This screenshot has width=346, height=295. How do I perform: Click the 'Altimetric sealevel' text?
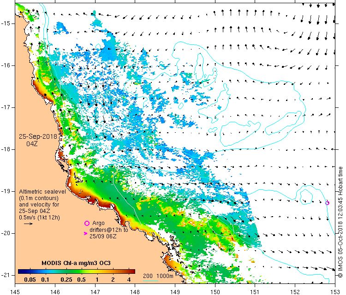coord(42,192)
